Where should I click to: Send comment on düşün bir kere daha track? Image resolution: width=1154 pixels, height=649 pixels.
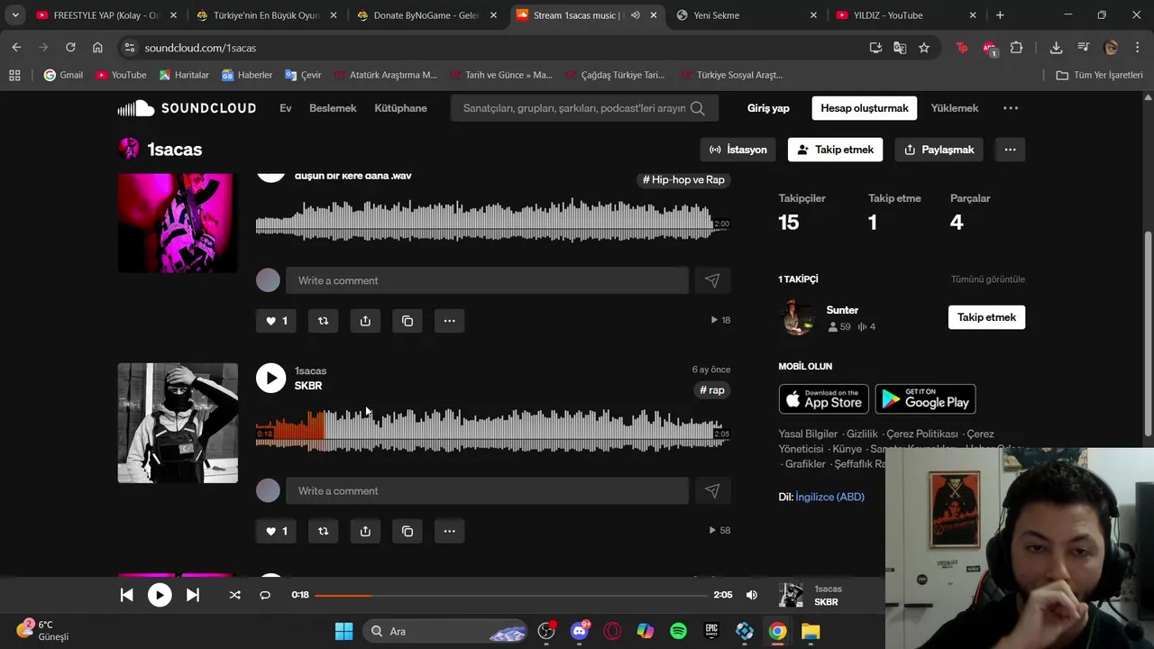(x=712, y=280)
